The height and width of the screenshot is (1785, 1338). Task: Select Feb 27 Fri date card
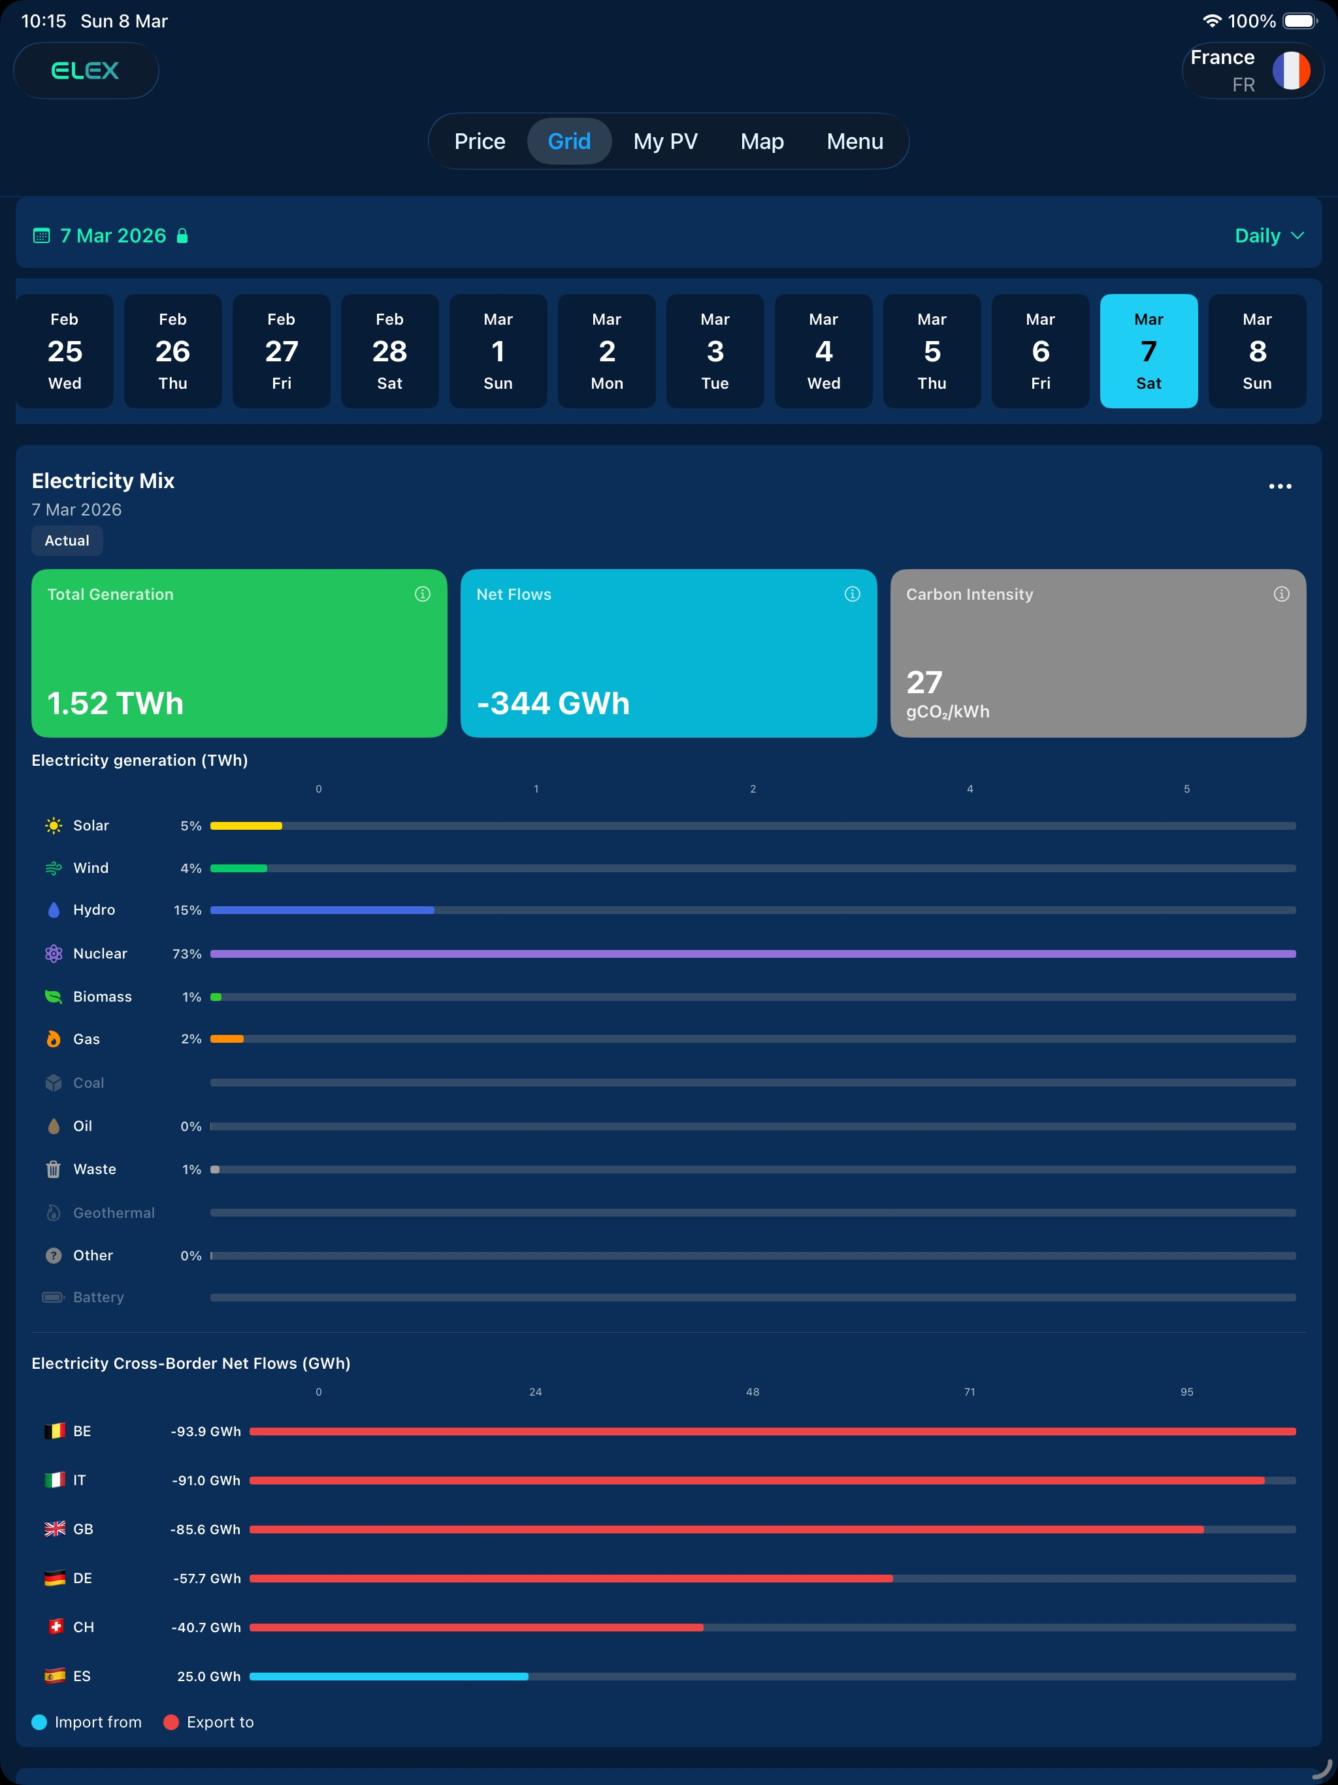pos(282,351)
